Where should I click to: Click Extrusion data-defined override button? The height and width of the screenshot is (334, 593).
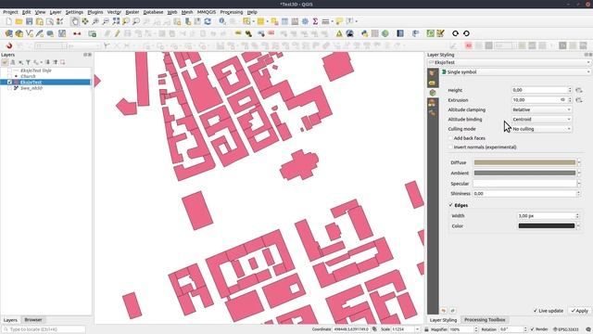tap(578, 100)
